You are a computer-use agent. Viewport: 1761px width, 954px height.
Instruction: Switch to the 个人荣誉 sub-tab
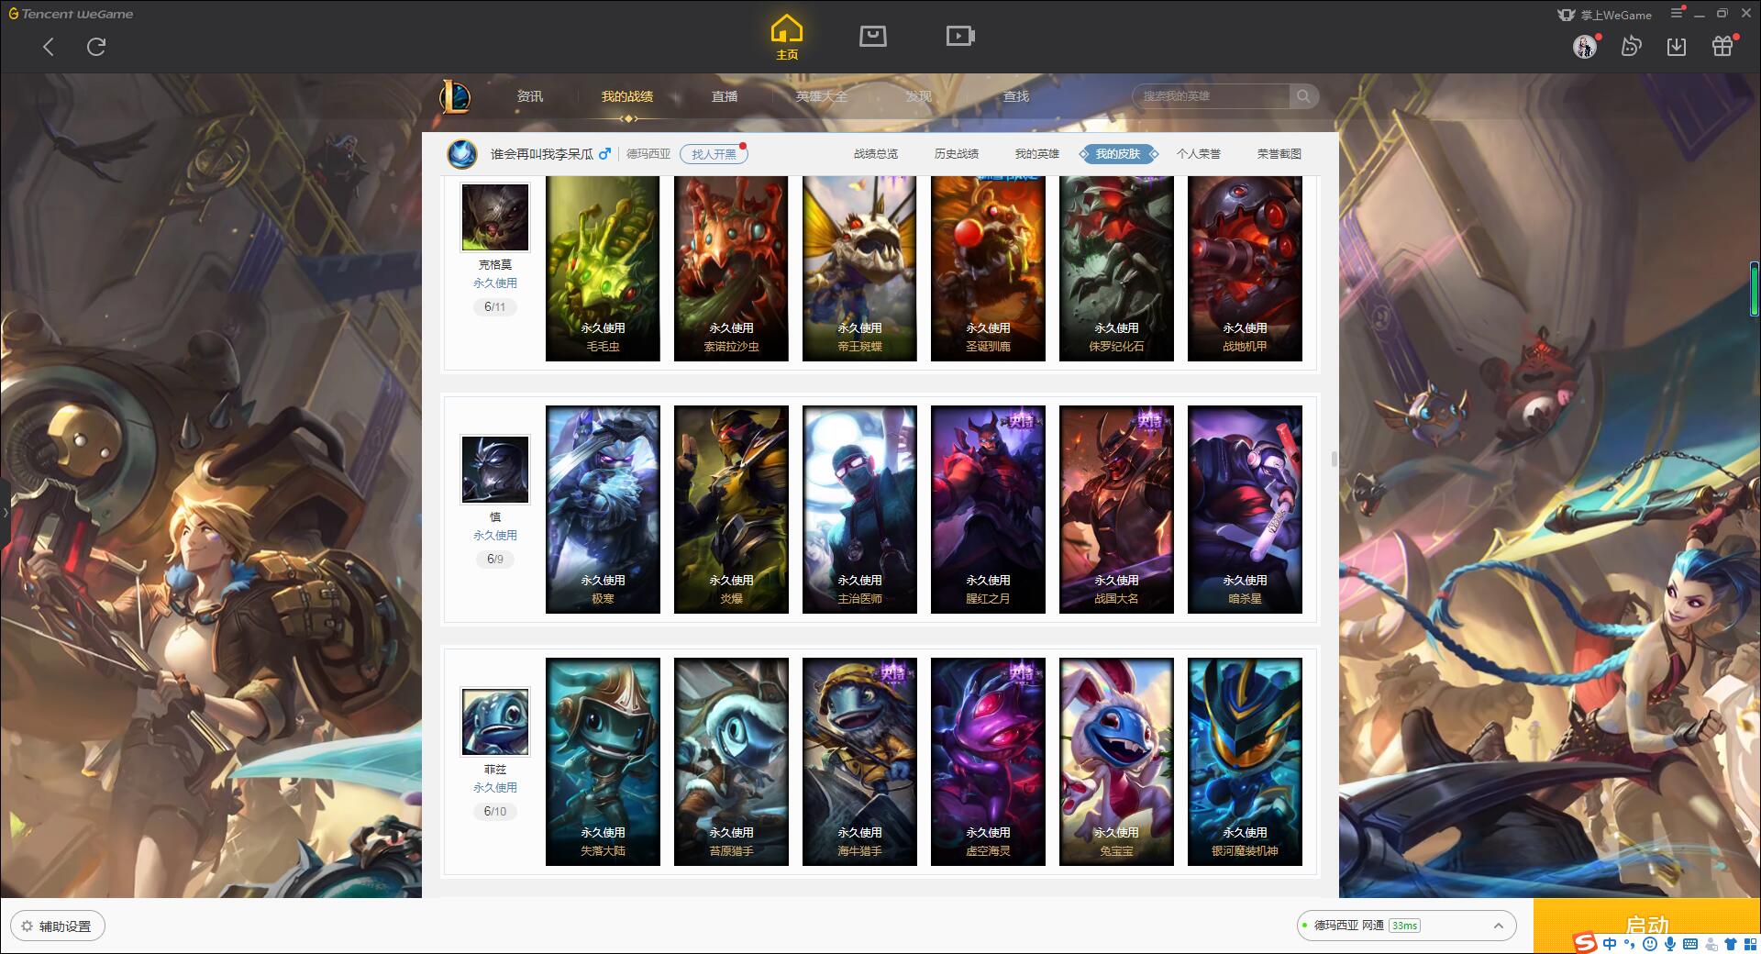coord(1199,154)
